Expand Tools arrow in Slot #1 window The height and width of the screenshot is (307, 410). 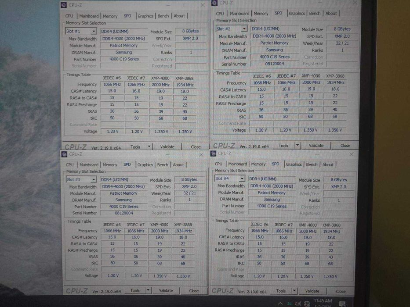point(149,146)
